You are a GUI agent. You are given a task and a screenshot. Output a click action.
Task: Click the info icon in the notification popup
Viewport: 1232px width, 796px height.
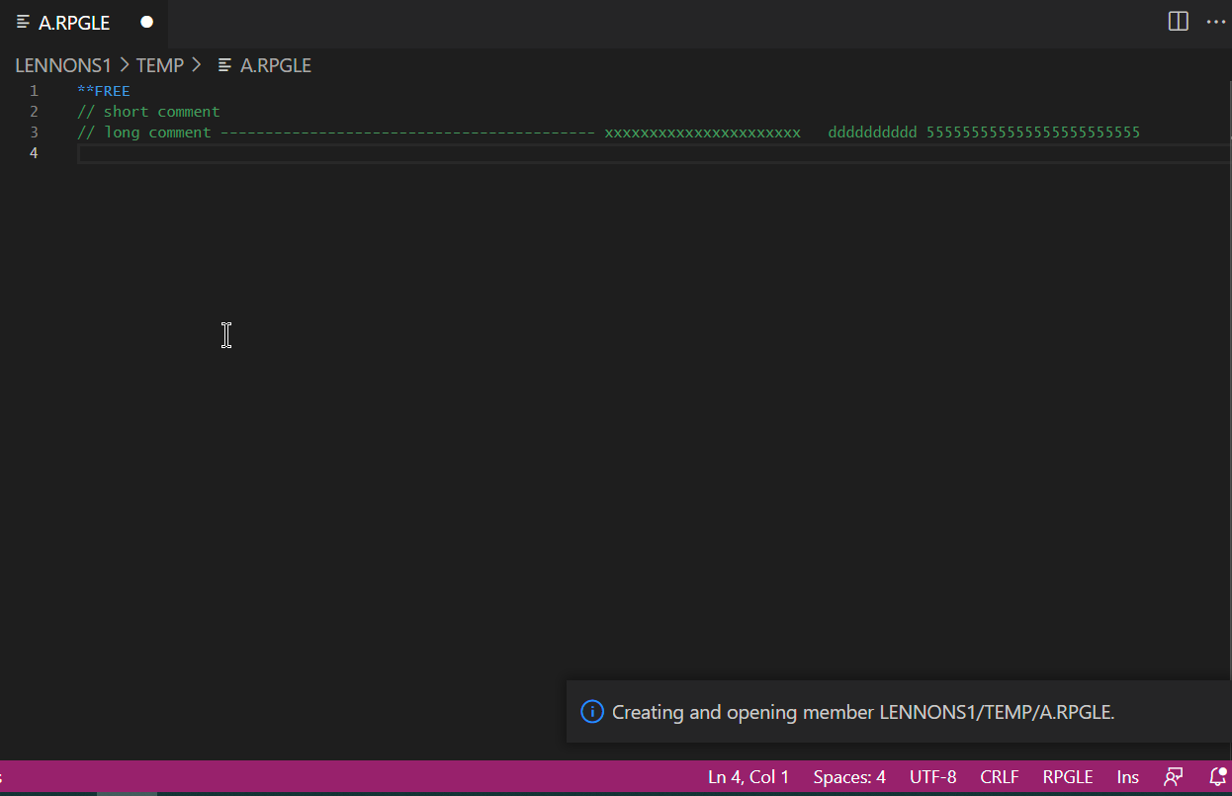[x=591, y=711]
